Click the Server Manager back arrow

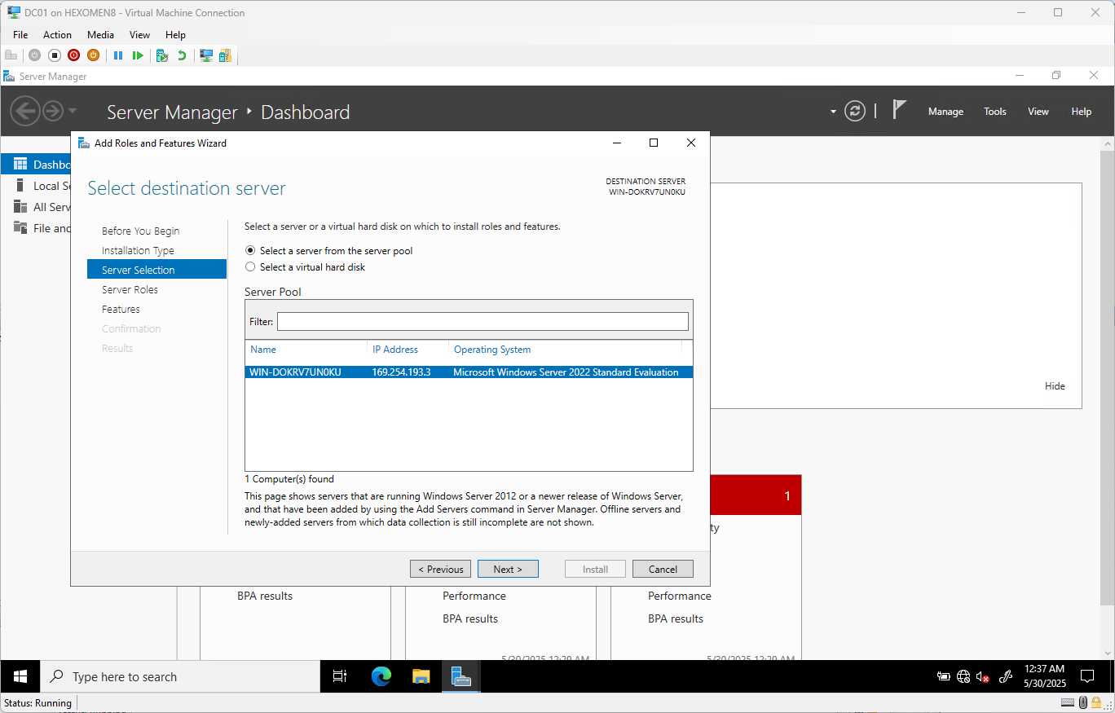(x=25, y=111)
